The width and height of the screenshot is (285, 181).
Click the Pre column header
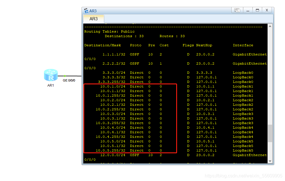click(152, 45)
